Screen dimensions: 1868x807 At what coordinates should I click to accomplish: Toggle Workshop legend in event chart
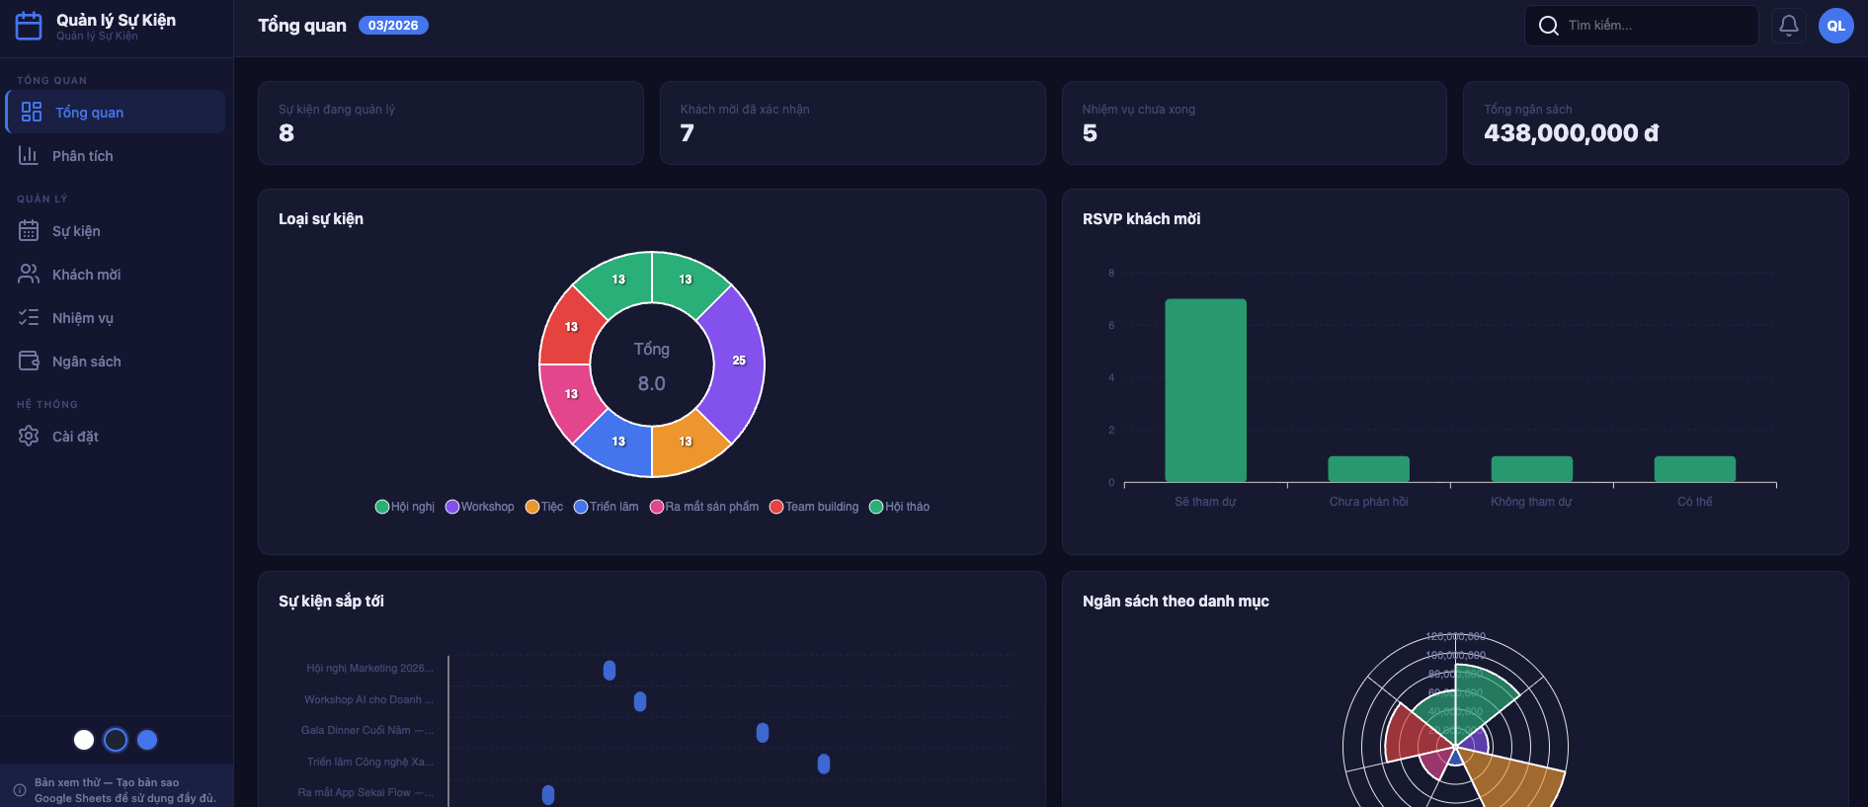tap(480, 507)
